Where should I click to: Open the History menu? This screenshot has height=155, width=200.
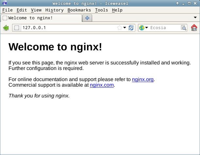tap(54, 10)
